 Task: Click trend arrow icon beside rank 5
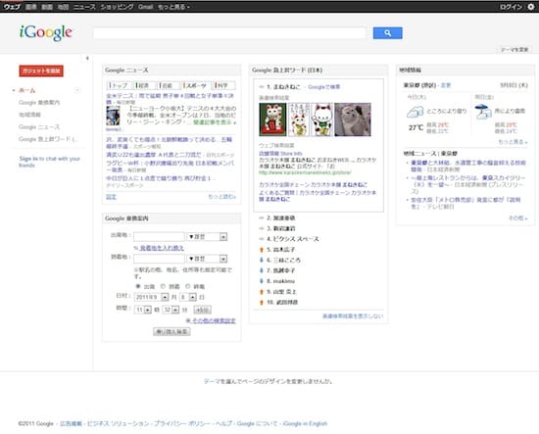tap(262, 250)
